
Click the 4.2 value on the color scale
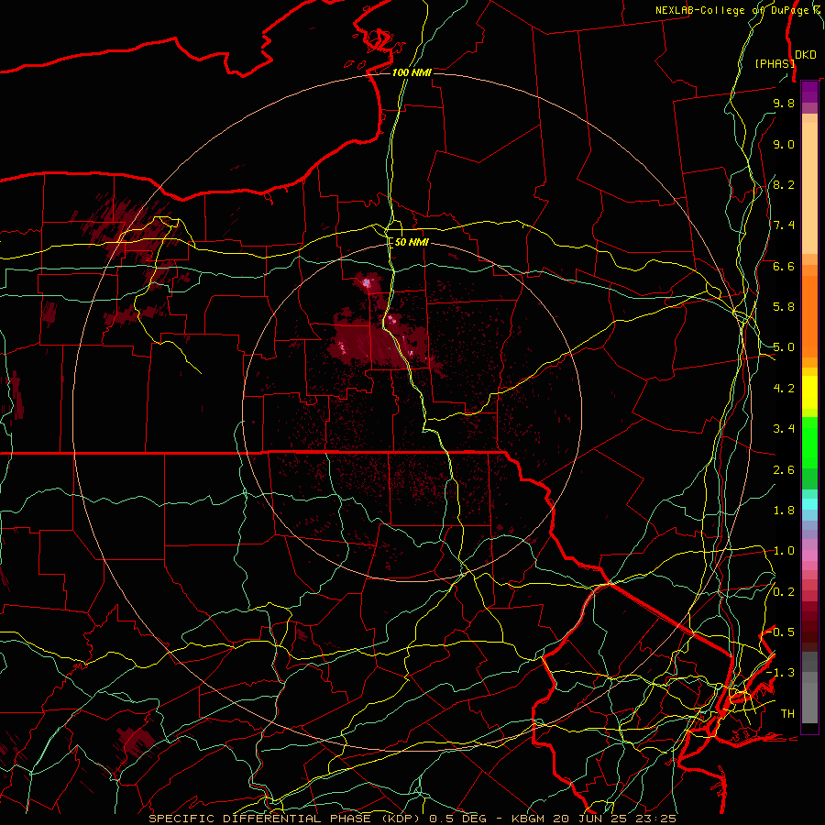pyautogui.click(x=784, y=389)
